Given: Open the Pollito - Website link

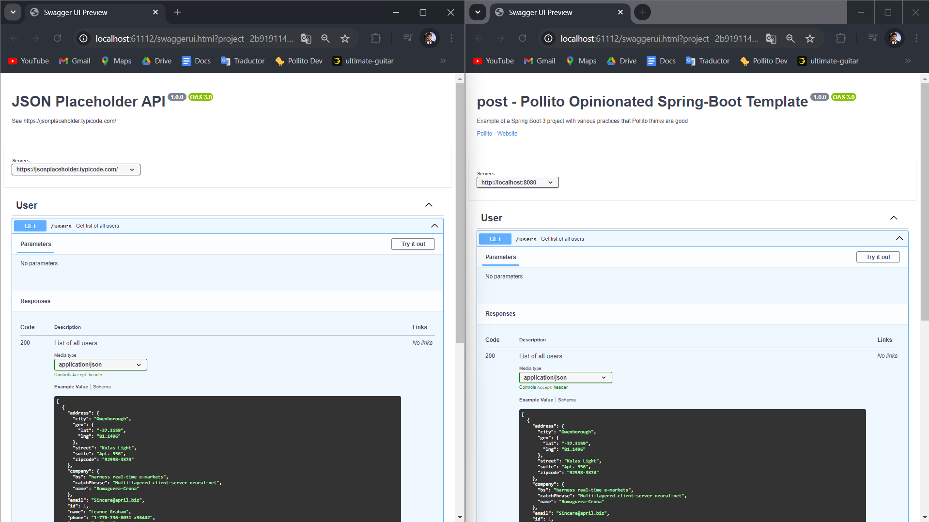Looking at the screenshot, I should pos(497,134).
